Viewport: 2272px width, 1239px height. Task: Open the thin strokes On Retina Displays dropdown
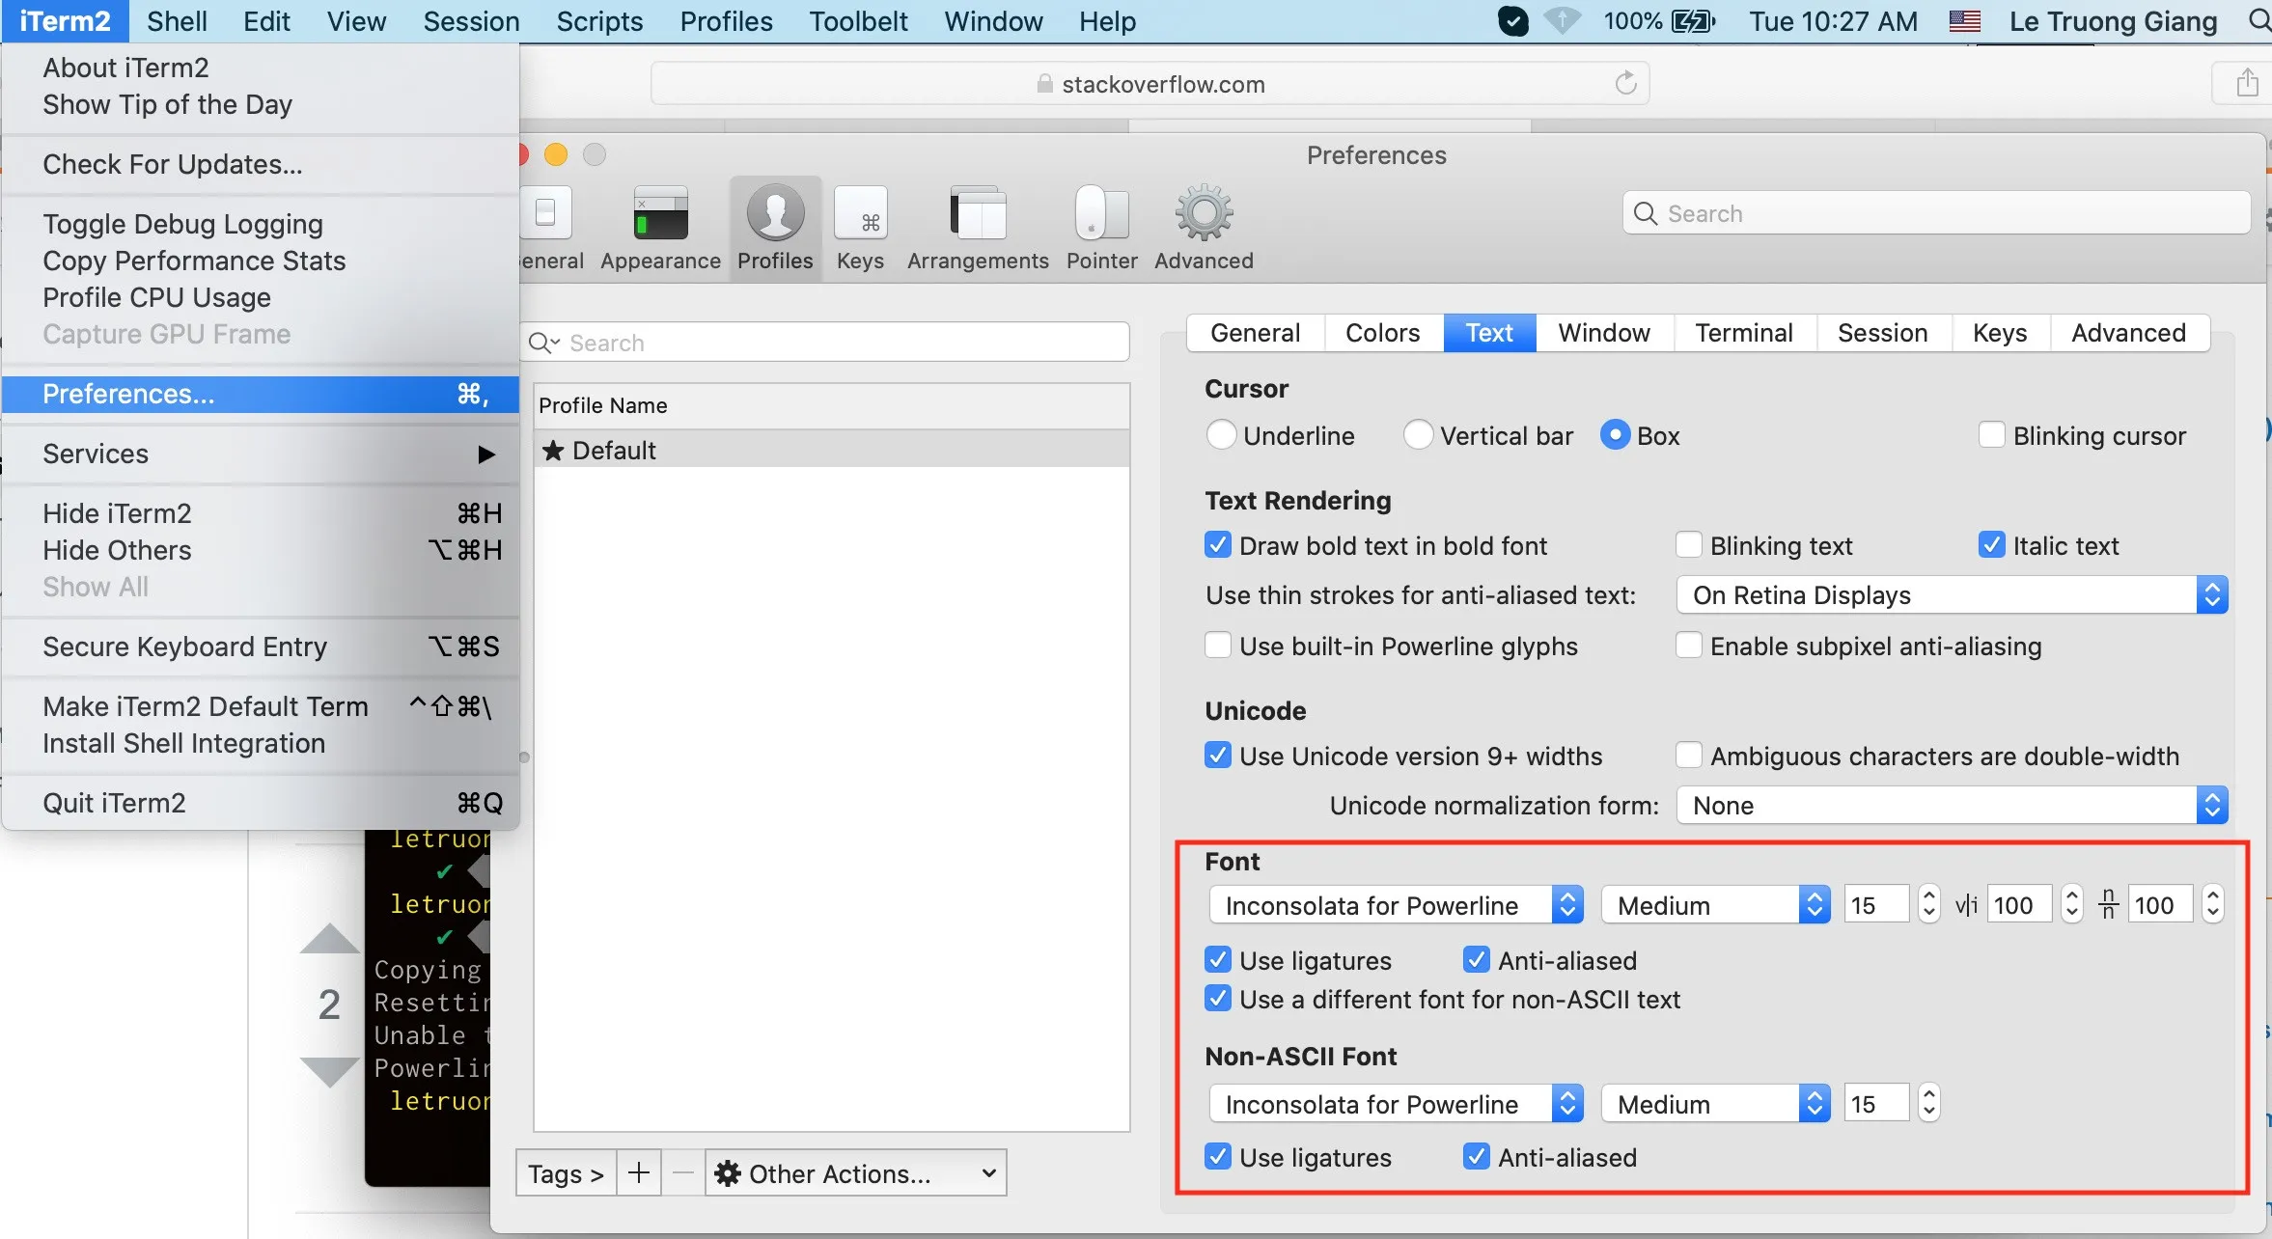(1952, 595)
